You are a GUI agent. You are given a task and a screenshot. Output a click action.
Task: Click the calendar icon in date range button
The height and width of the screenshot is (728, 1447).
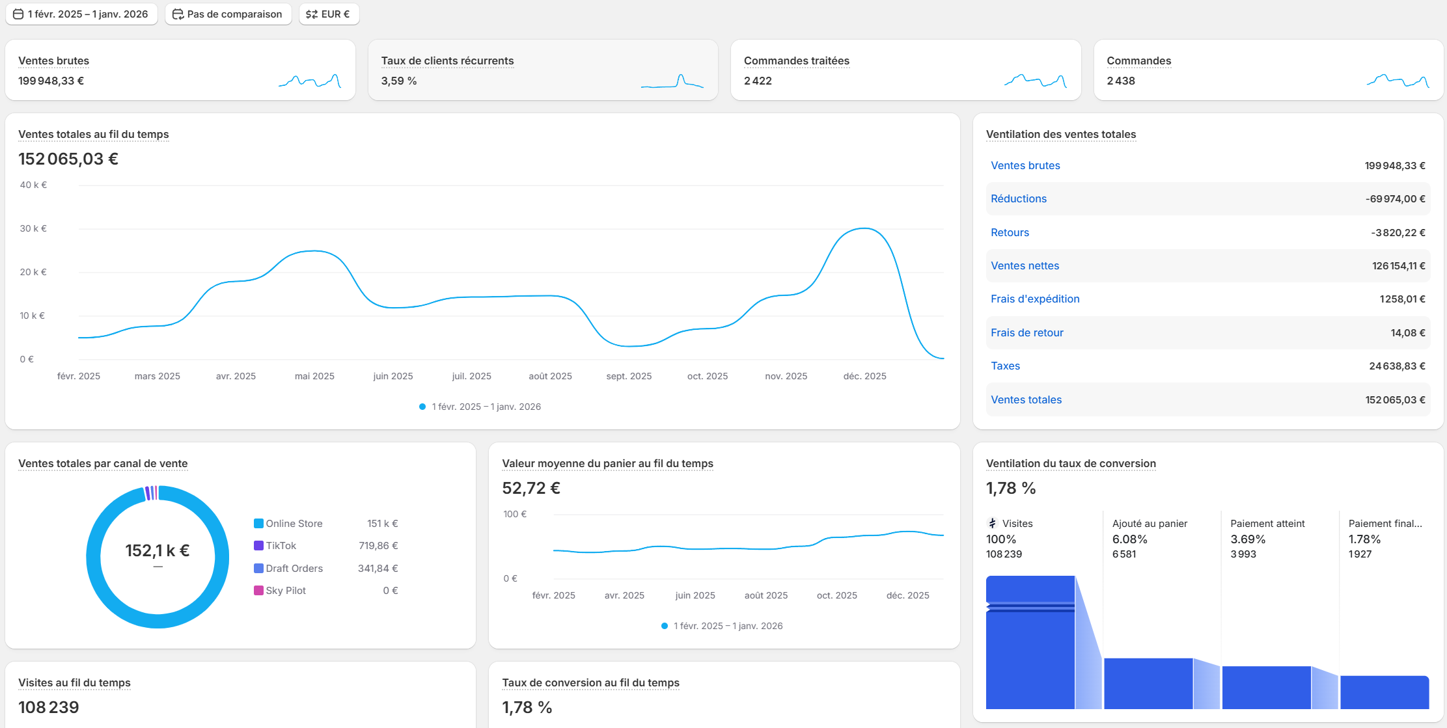click(18, 14)
